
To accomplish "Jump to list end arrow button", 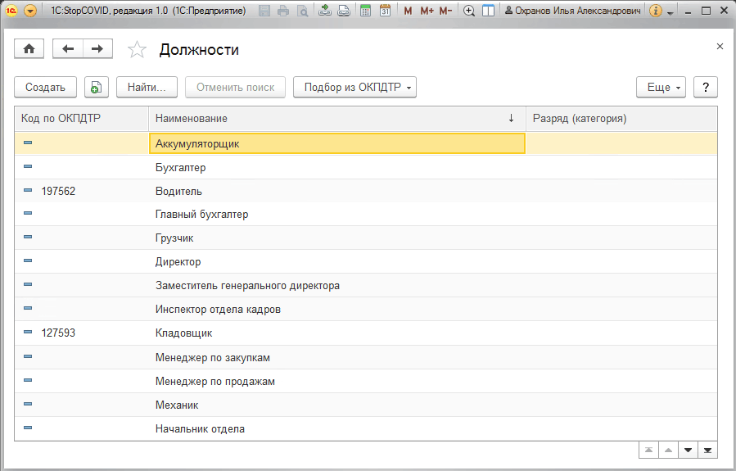I will [707, 451].
